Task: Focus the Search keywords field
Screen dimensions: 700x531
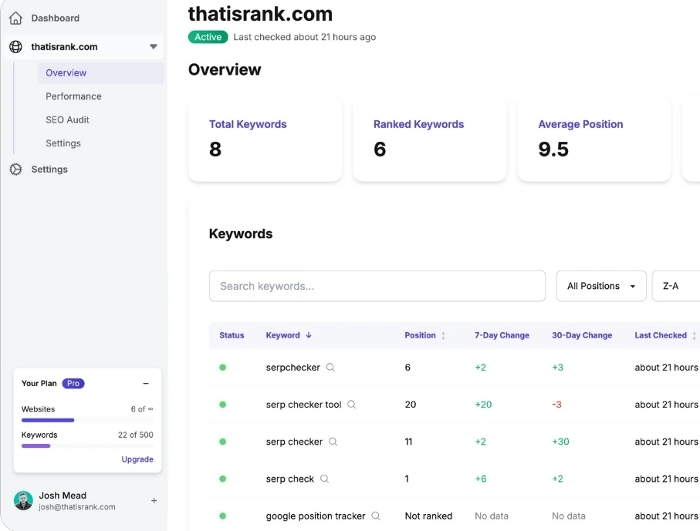Action: (x=377, y=286)
